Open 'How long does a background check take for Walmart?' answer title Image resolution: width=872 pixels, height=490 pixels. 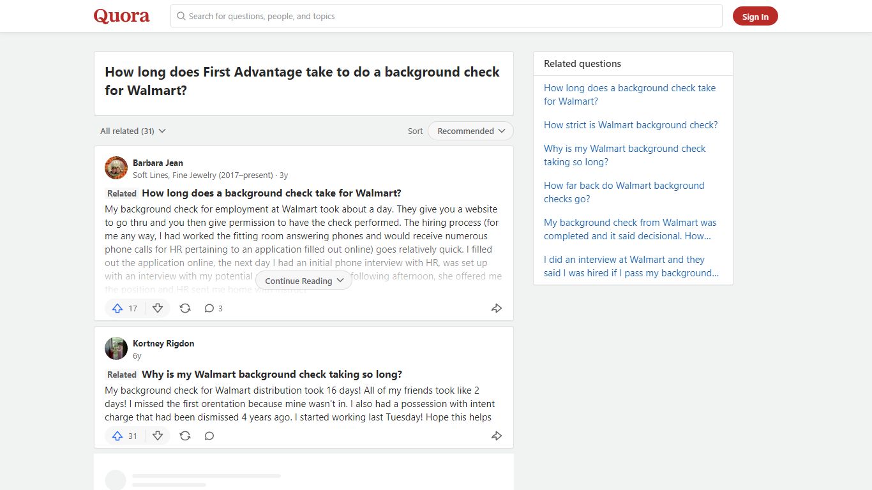[x=271, y=193]
